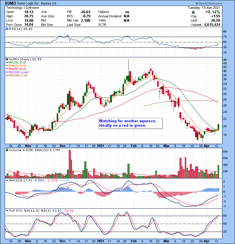Click the RSI(14) 45.82 title
The height and width of the screenshot is (244, 235).
[x=21, y=29]
